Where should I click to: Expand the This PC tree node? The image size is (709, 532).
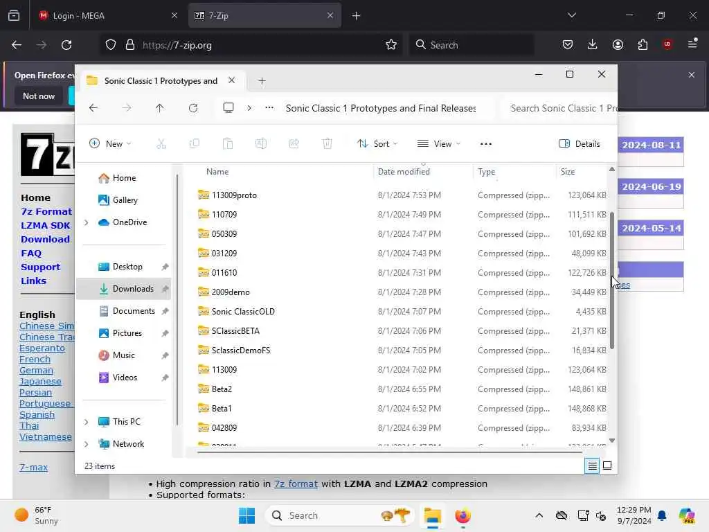pyautogui.click(x=86, y=422)
